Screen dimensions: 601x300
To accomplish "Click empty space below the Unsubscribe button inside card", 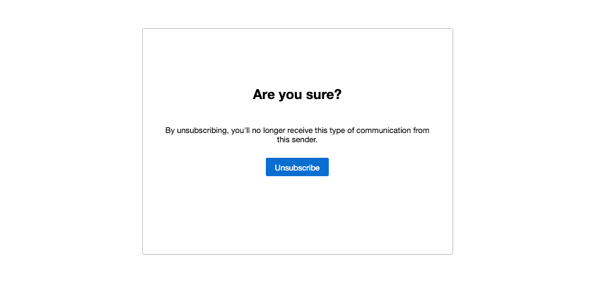I will tap(297, 216).
